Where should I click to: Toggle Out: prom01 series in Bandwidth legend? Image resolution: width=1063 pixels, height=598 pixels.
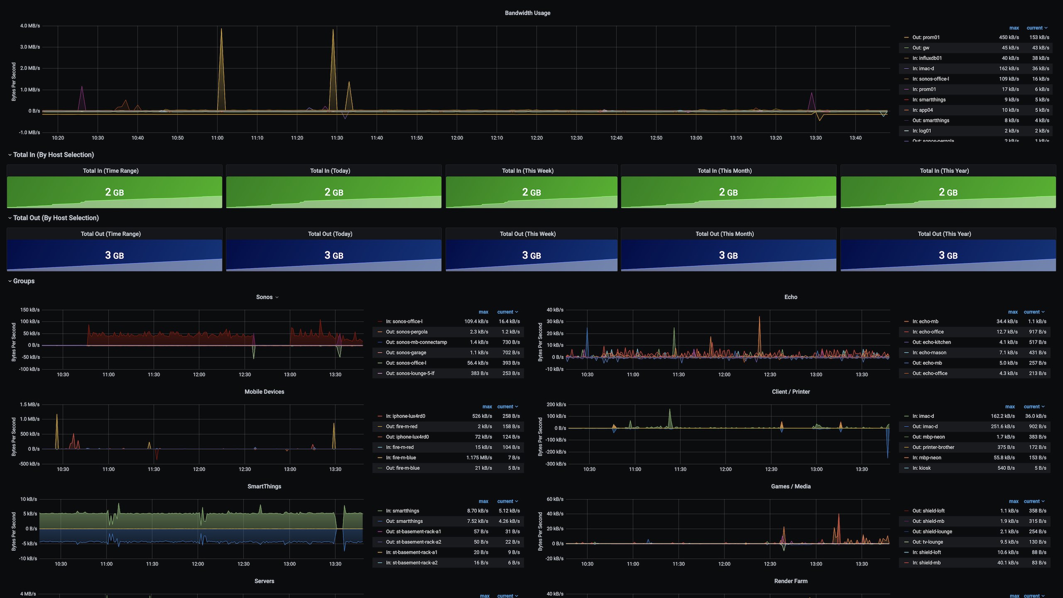pos(926,37)
